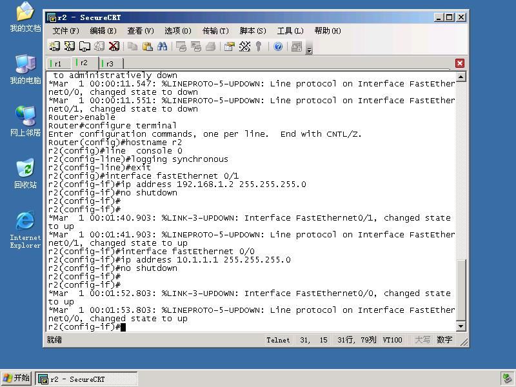The width and height of the screenshot is (516, 387).
Task: Click the 开始 Start button
Action: point(17,378)
